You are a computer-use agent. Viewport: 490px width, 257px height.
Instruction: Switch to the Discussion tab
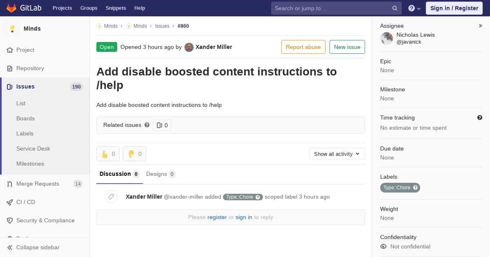click(120, 174)
